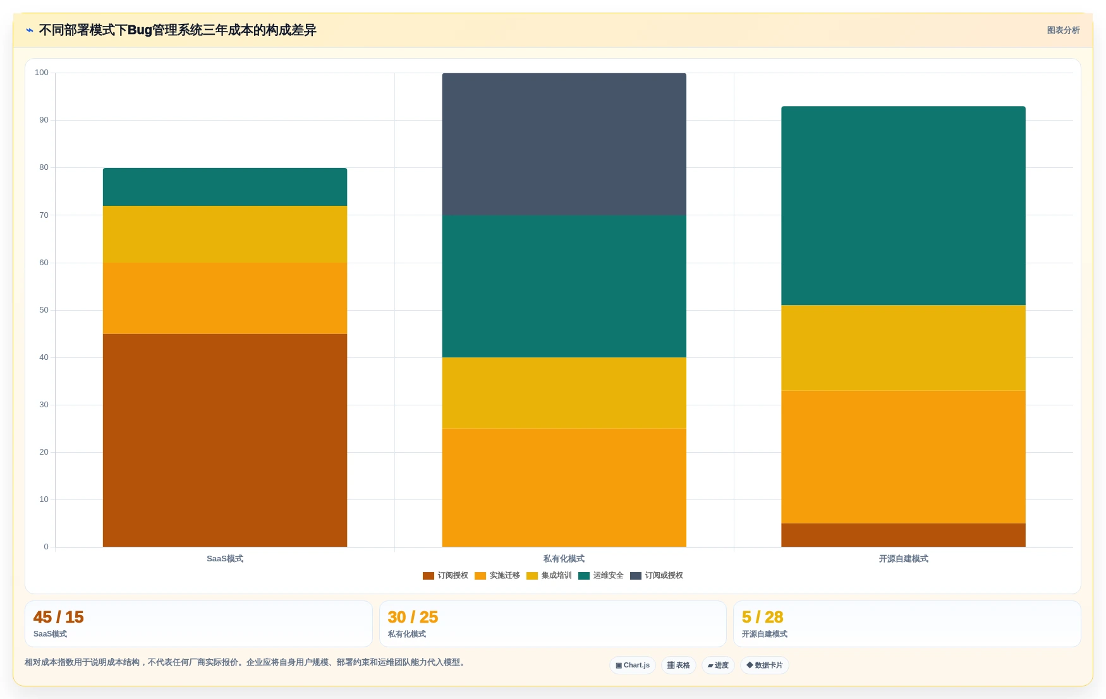This screenshot has width=1106, height=699.
Task: Click the 进度 tag chip
Action: point(718,666)
